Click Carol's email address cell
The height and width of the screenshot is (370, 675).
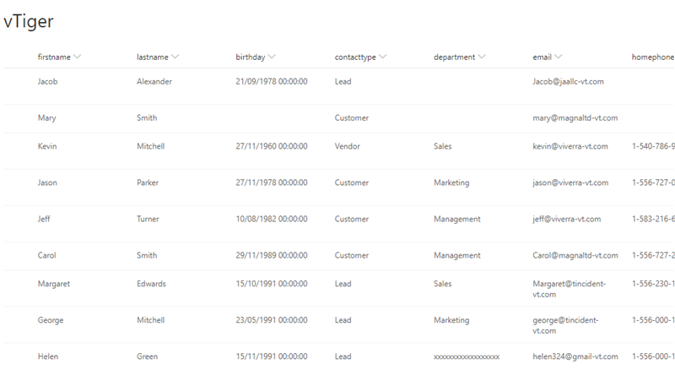pyautogui.click(x=570, y=255)
